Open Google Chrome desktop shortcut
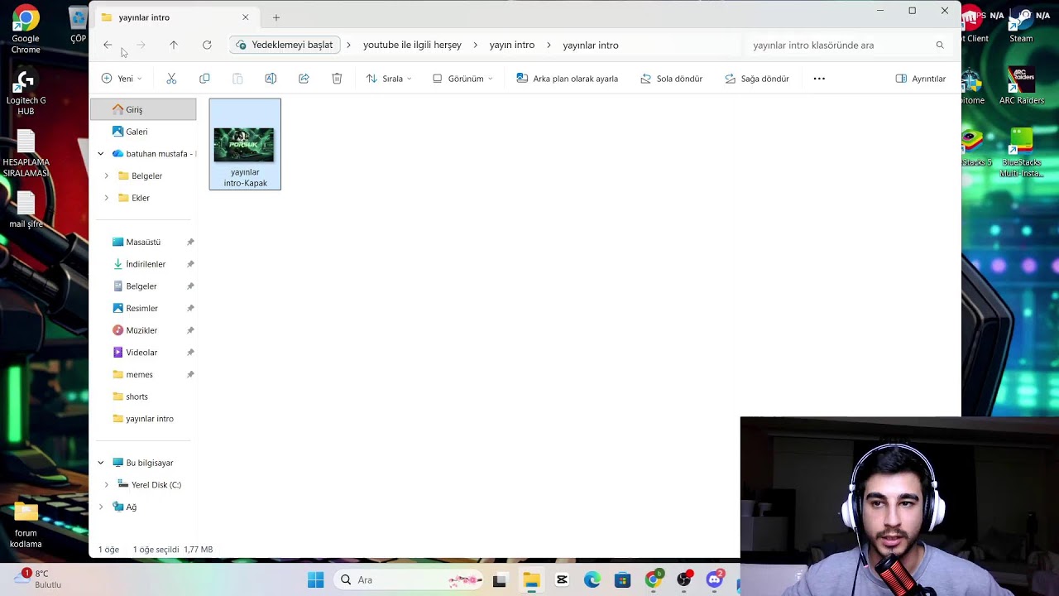Screen dimensions: 1059x596 pyautogui.click(x=26, y=31)
